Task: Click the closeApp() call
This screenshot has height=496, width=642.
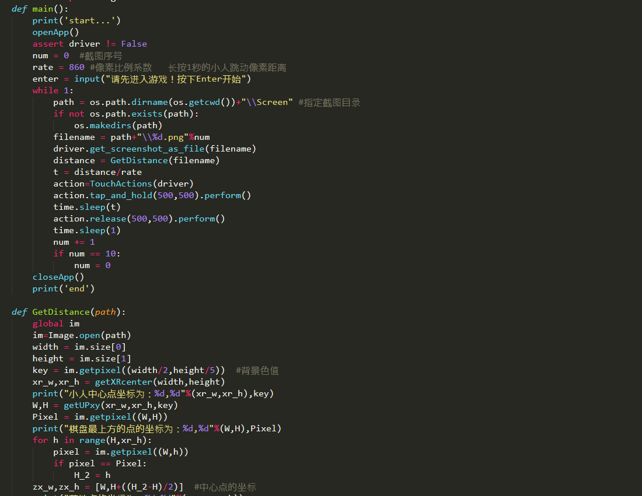Action: pos(58,277)
